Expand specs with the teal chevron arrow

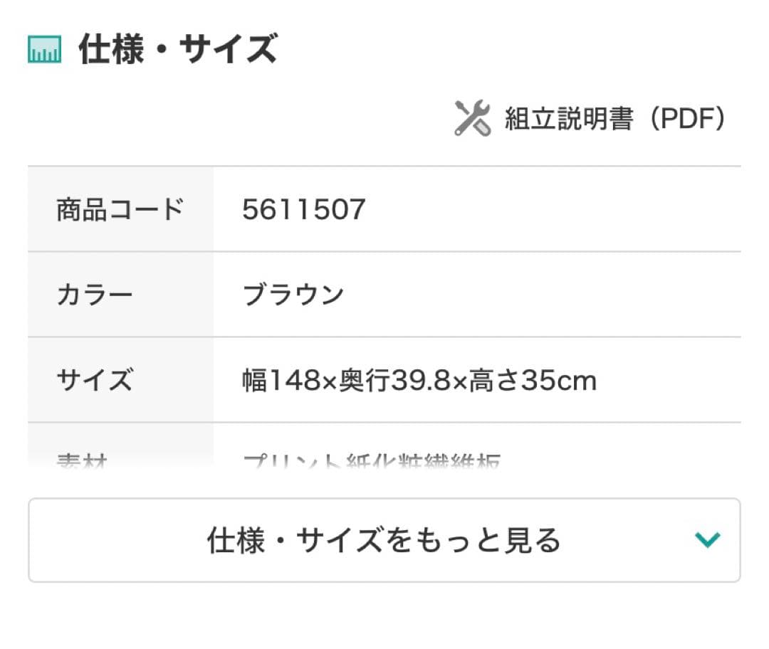click(707, 539)
